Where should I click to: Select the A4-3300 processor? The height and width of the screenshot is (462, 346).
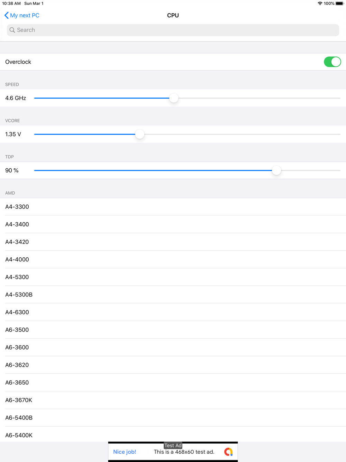tap(173, 207)
